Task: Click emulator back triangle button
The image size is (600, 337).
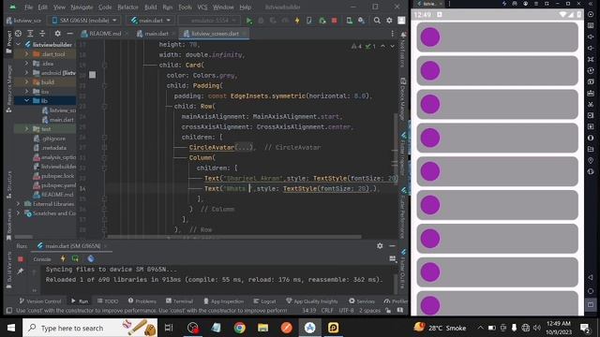Action: point(591,278)
